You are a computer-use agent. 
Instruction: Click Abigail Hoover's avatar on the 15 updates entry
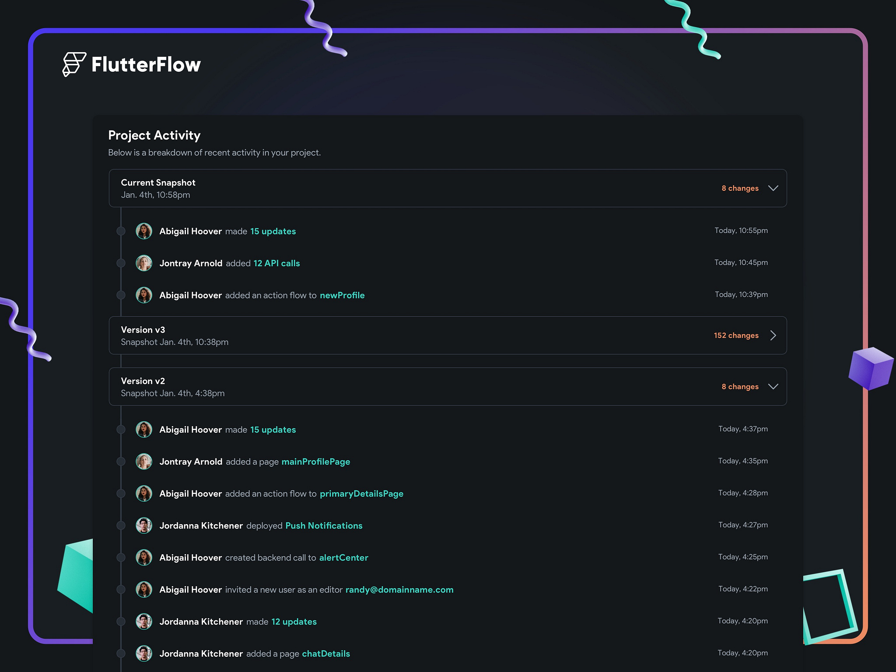pyautogui.click(x=143, y=231)
